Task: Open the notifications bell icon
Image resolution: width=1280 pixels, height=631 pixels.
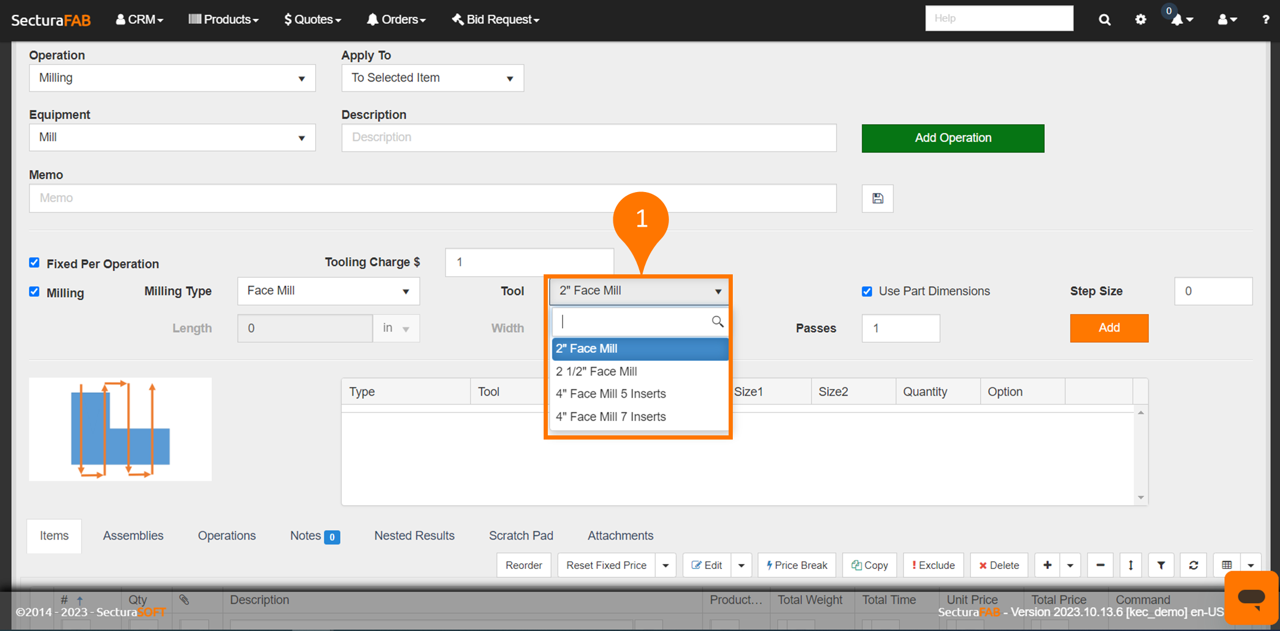Action: tap(1177, 20)
